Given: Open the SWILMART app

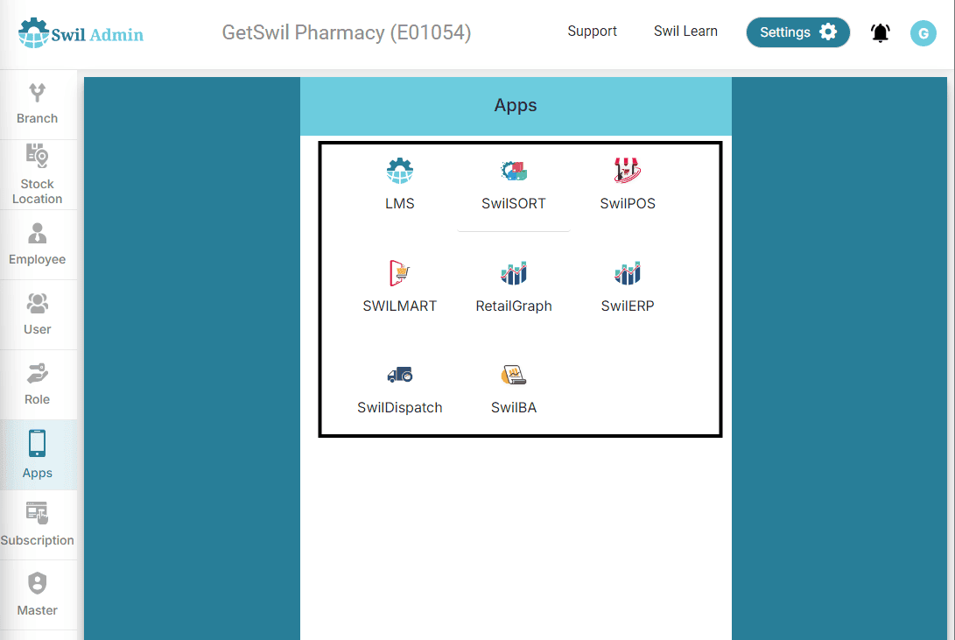Looking at the screenshot, I should point(399,274).
